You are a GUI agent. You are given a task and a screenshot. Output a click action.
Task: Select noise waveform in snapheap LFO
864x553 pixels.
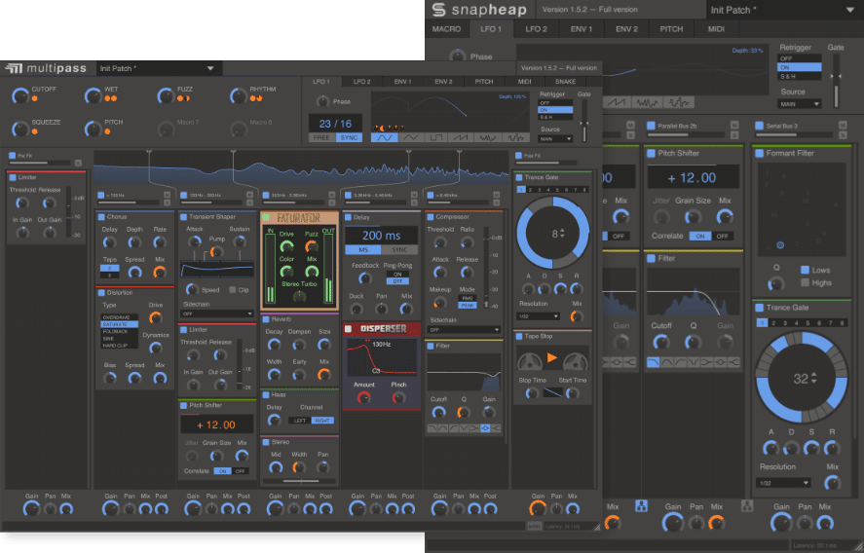pos(647,102)
